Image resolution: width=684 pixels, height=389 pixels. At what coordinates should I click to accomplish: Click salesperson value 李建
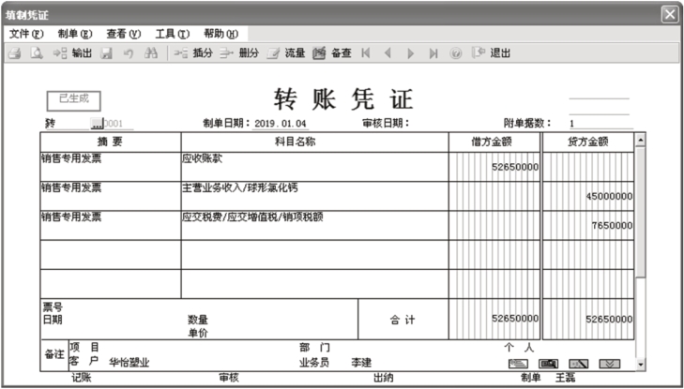point(361,363)
